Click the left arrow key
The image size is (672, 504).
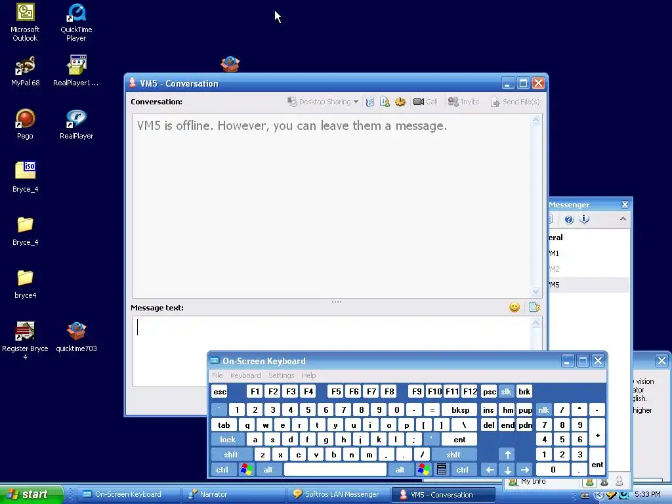tap(490, 470)
